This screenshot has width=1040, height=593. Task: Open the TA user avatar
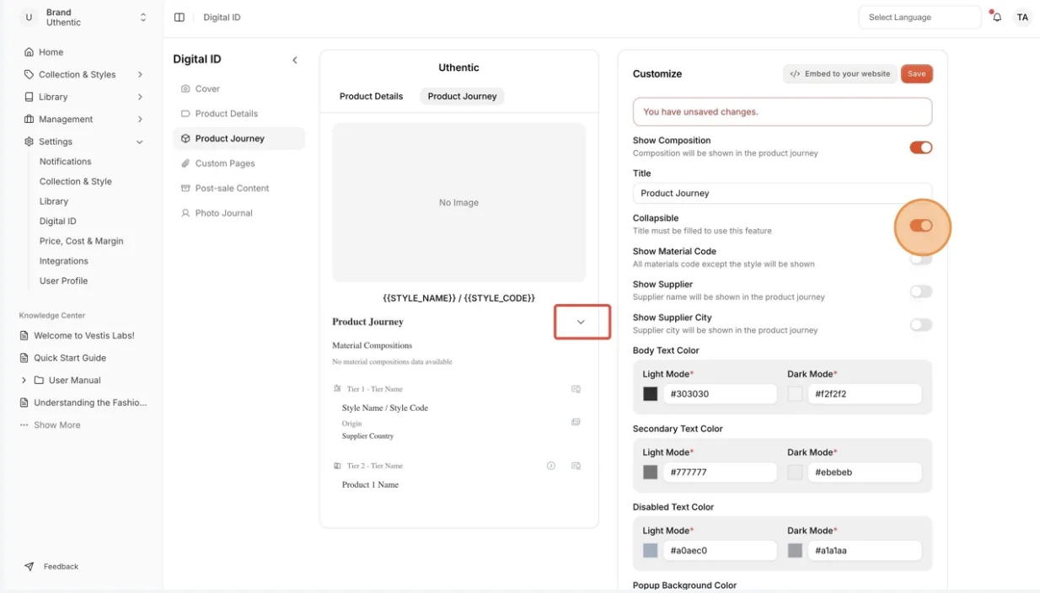1022,17
